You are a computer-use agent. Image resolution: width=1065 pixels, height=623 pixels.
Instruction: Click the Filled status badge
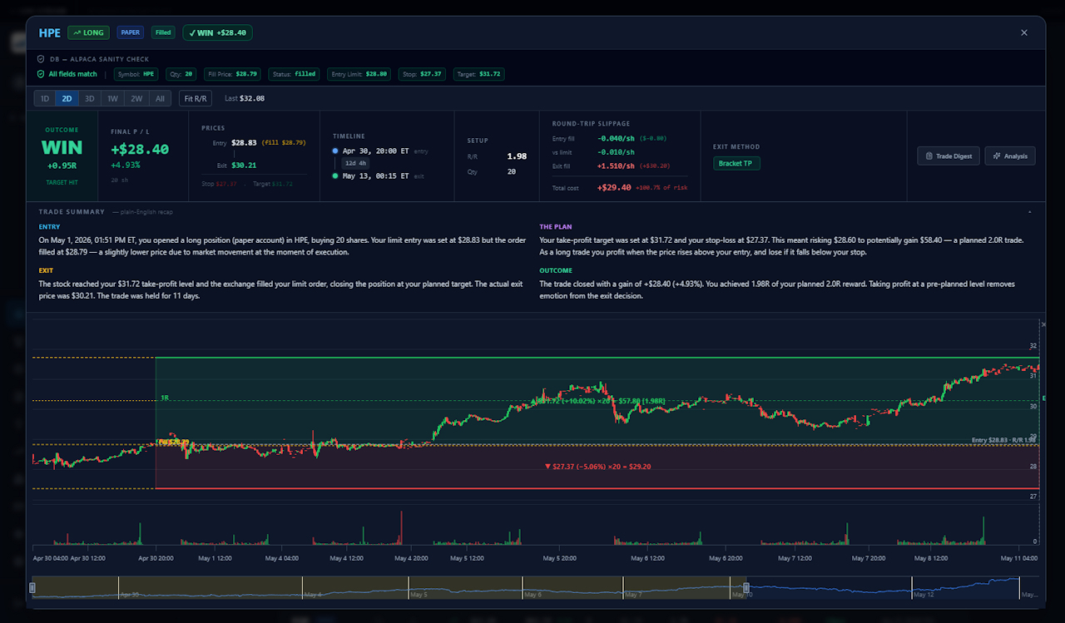coord(163,32)
